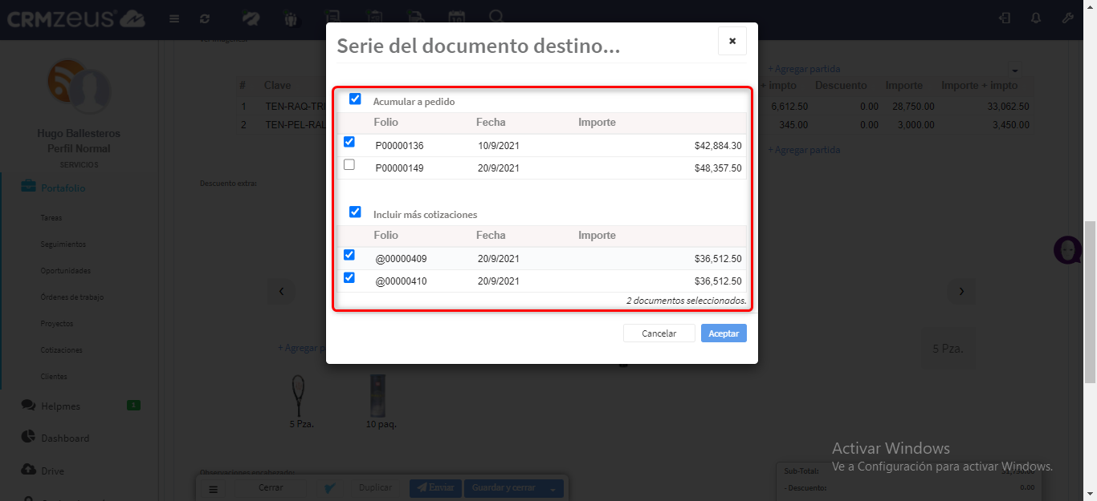Select Dashboard from the sidebar menu

pyautogui.click(x=65, y=438)
